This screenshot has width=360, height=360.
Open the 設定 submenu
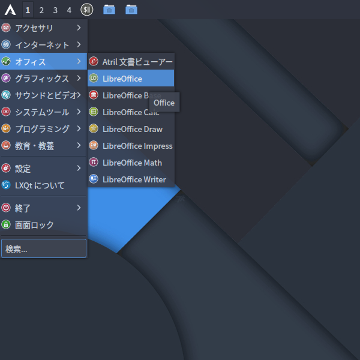coord(44,168)
